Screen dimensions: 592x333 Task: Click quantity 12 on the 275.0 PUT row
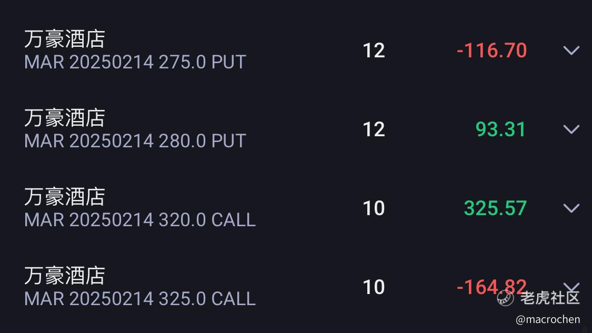[x=374, y=51]
